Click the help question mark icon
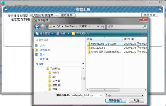Screen dimensions: 166x106 [x=144, y=34]
